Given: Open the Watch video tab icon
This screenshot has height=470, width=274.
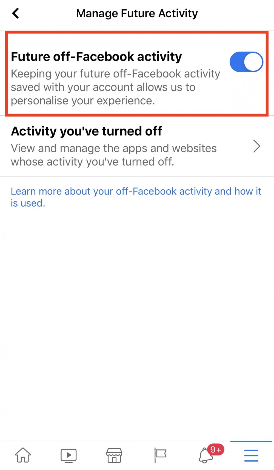Looking at the screenshot, I should click(x=68, y=455).
